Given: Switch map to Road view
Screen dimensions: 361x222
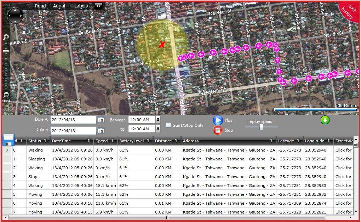Looking at the screenshot, I should point(40,6).
